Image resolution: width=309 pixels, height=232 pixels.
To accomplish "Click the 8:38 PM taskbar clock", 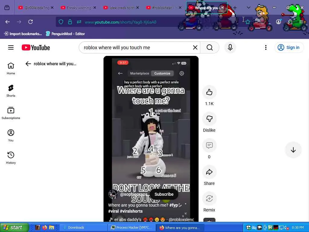I will point(298,228).
